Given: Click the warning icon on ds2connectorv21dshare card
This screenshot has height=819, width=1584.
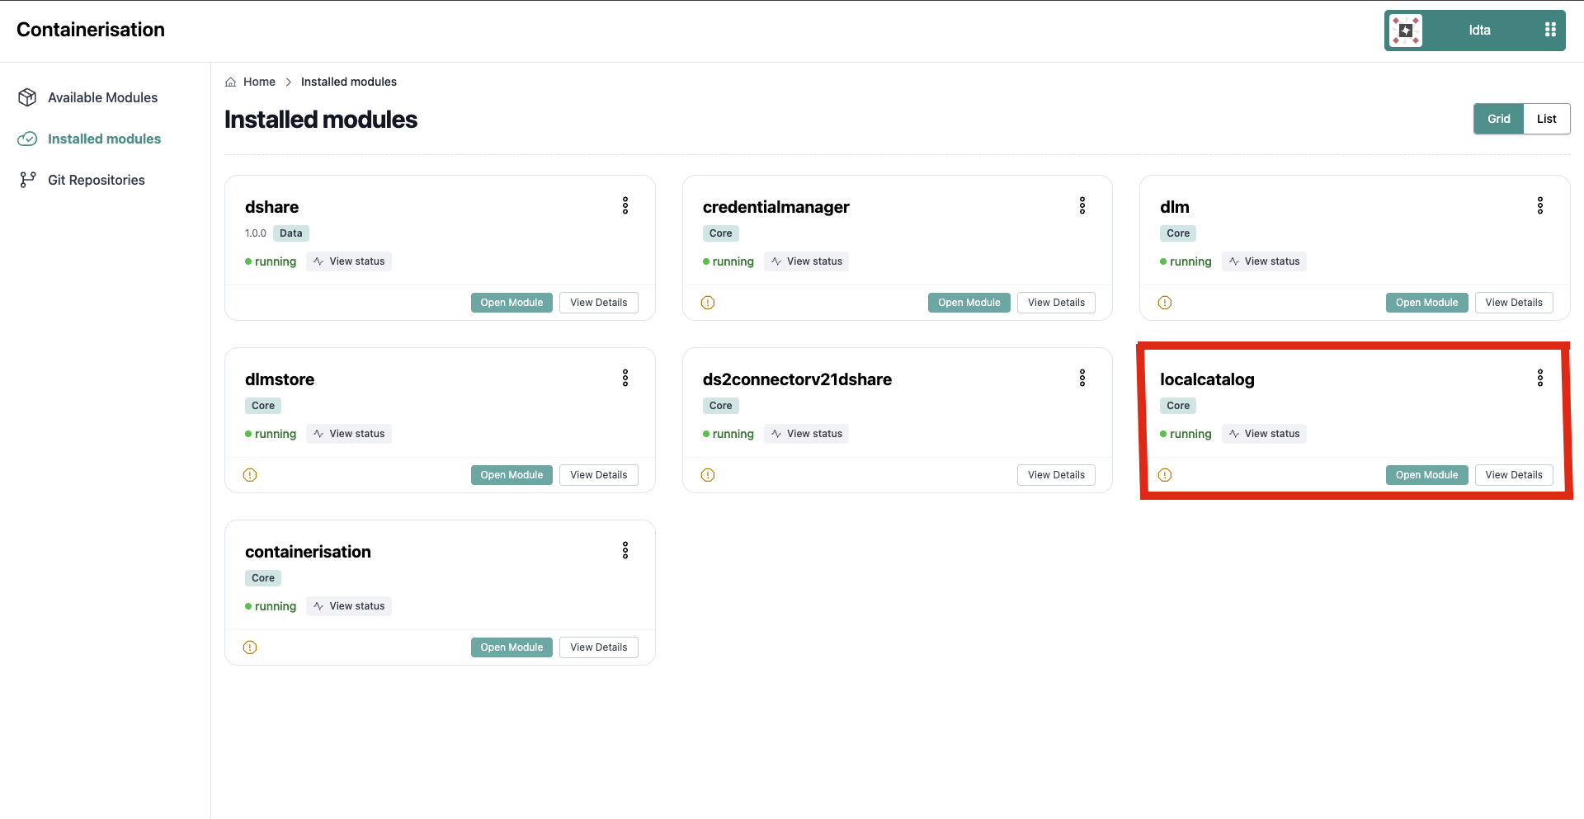Looking at the screenshot, I should tap(708, 475).
